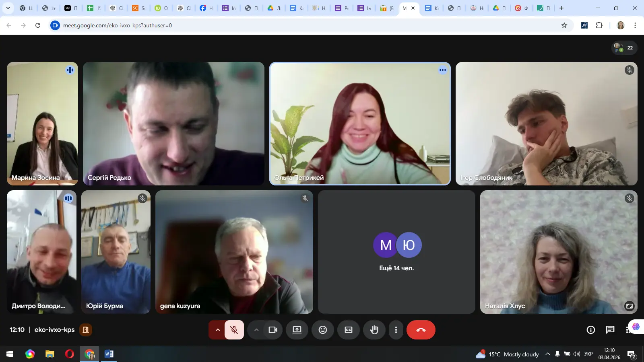Screen dimensions: 644x362
Task: Close the Google Meet browser tab
Action: [x=413, y=8]
